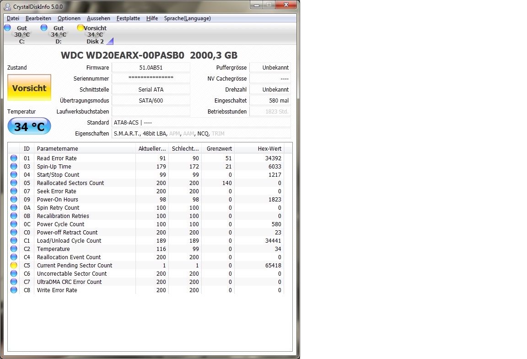
Task: Open the Sprache(Language) menu
Action: pos(187,18)
